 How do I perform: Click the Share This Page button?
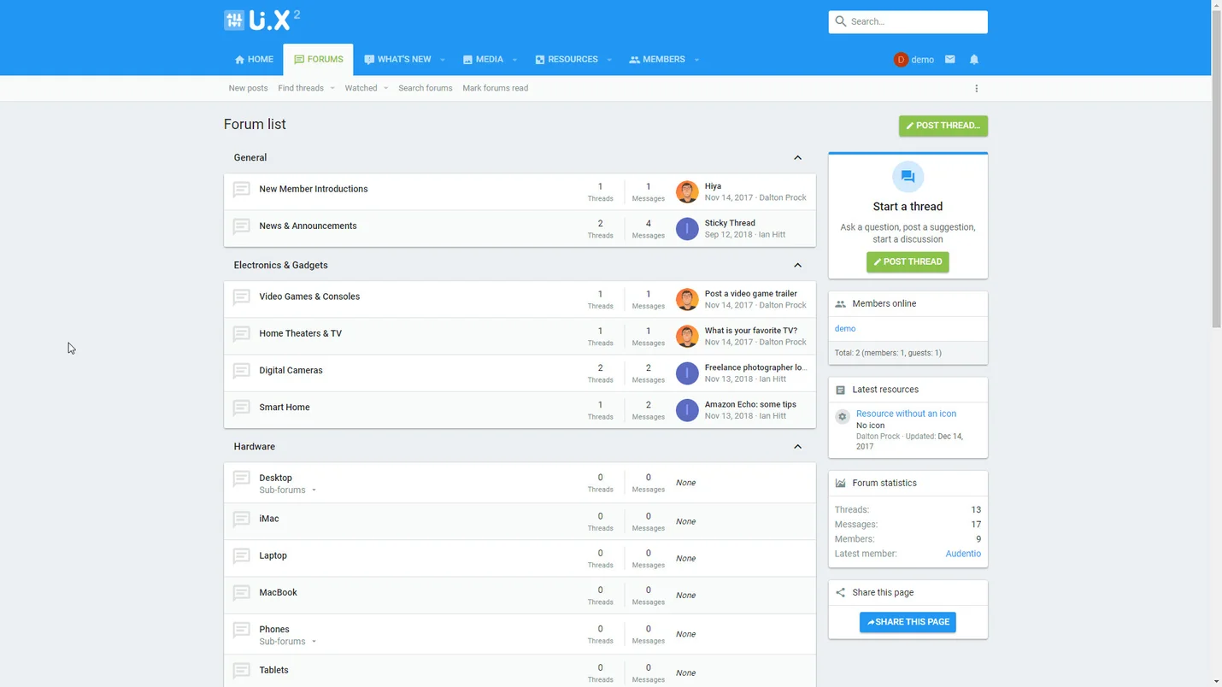908,622
